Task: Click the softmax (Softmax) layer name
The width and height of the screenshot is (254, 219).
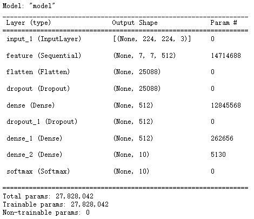Action: point(38,171)
